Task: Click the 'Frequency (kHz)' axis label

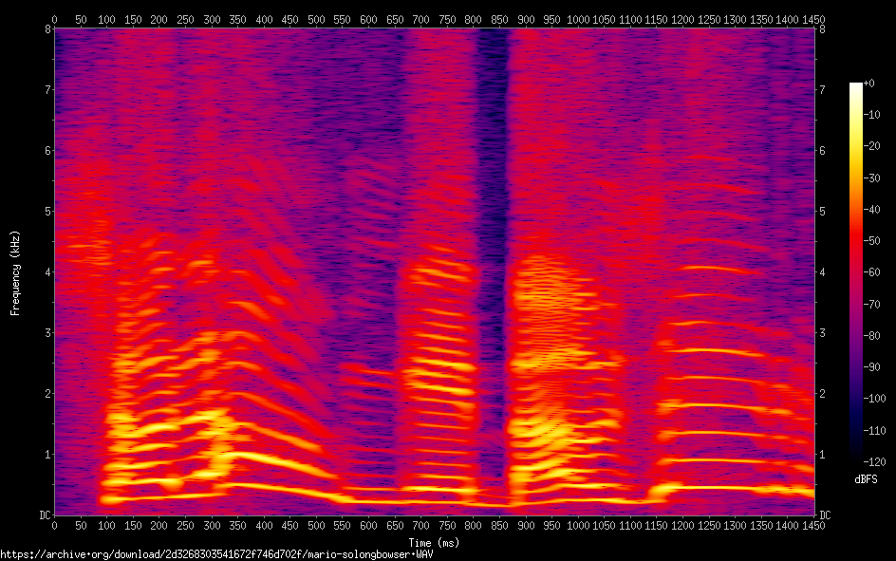Action: tap(15, 271)
